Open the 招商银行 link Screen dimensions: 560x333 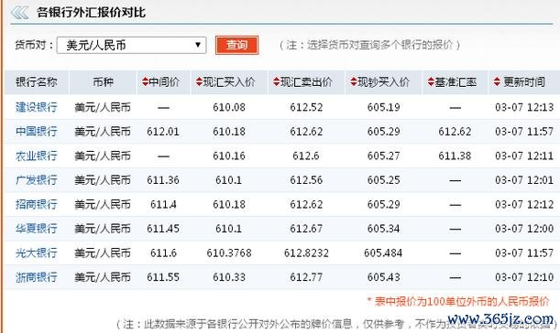click(37, 204)
